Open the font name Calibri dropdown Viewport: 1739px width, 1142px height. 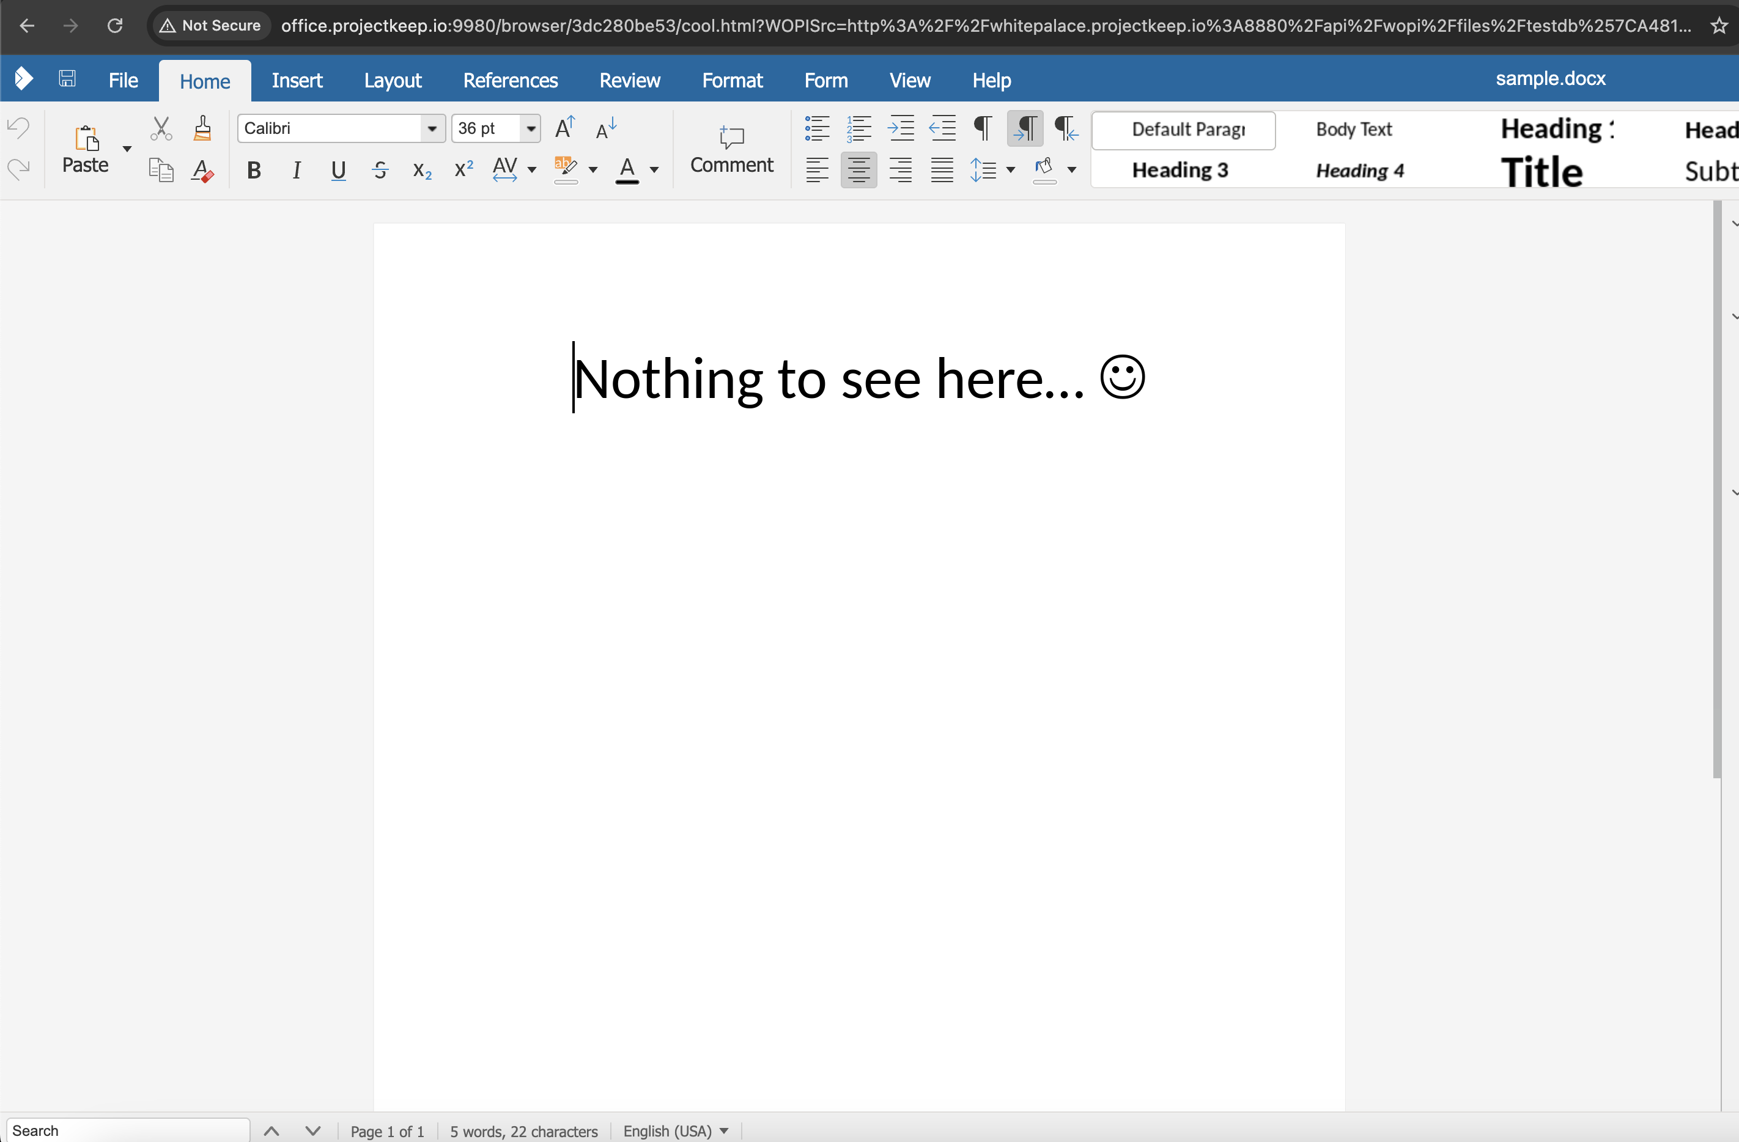pos(432,128)
